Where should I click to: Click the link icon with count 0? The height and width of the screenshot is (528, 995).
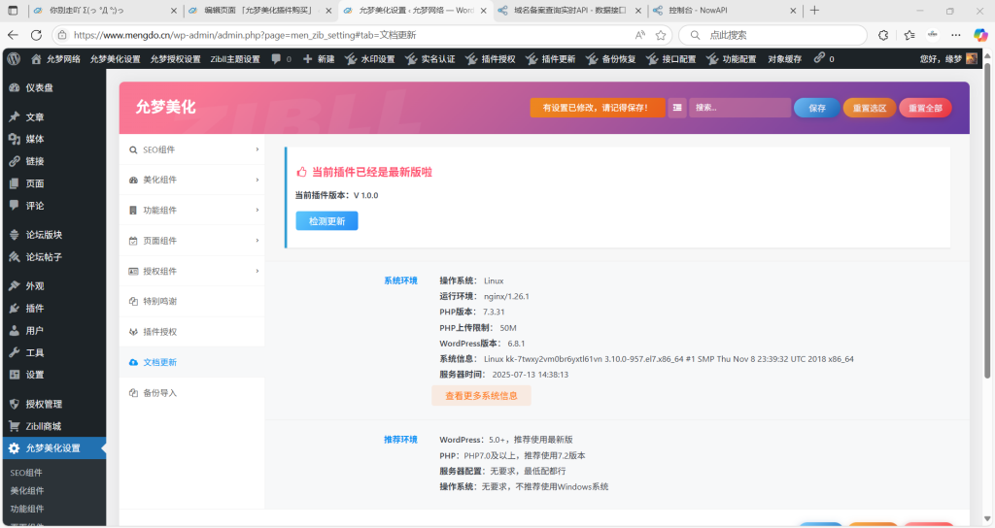click(824, 59)
